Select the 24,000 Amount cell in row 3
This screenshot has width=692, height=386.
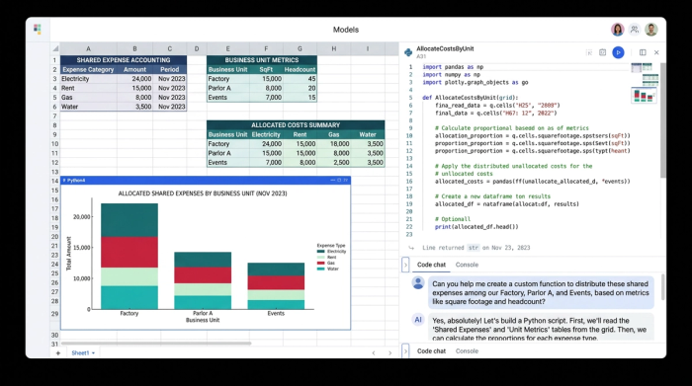135,79
